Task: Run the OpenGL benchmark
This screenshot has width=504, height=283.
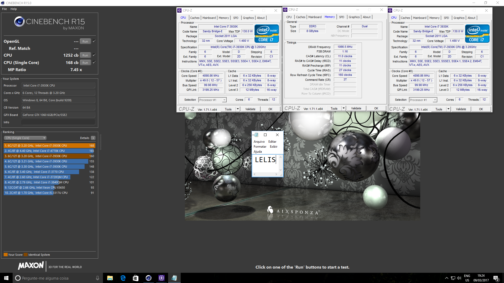Action: coord(85,41)
